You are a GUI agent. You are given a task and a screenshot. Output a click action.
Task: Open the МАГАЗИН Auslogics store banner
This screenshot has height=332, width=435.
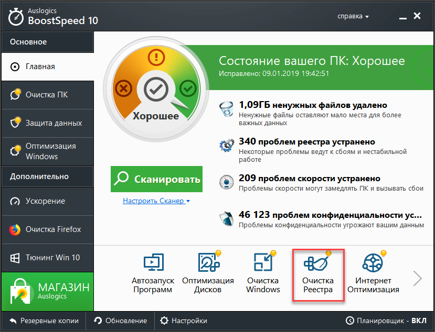tap(47, 292)
